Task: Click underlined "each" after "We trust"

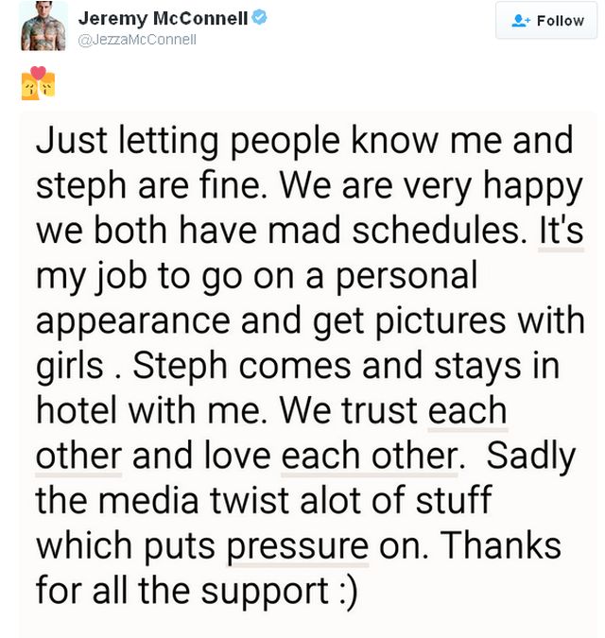Action: point(467,411)
